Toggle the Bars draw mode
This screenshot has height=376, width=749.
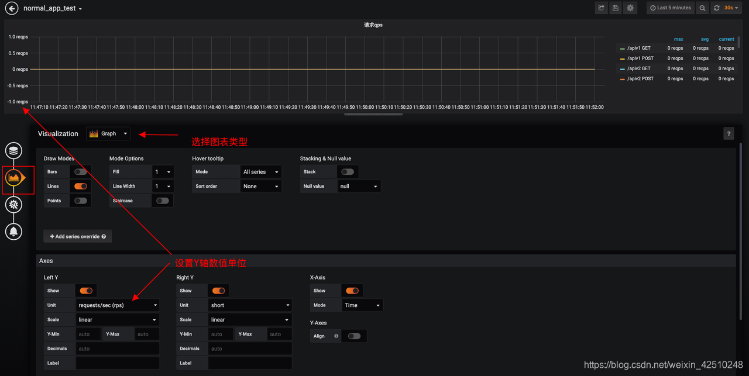pyautogui.click(x=81, y=172)
